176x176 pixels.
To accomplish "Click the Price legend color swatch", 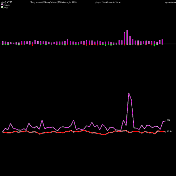I will pos(2,7).
